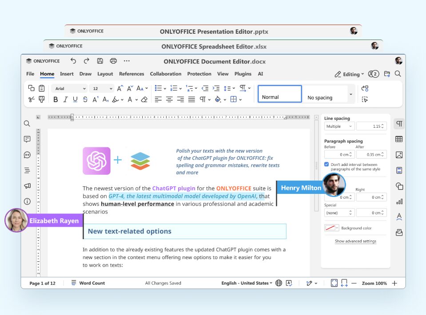Image resolution: width=426 pixels, height=315 pixels.
Task: Toggle Italic text style
Action: tap(65, 99)
